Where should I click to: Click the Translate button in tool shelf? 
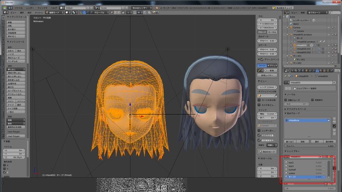[16, 22]
